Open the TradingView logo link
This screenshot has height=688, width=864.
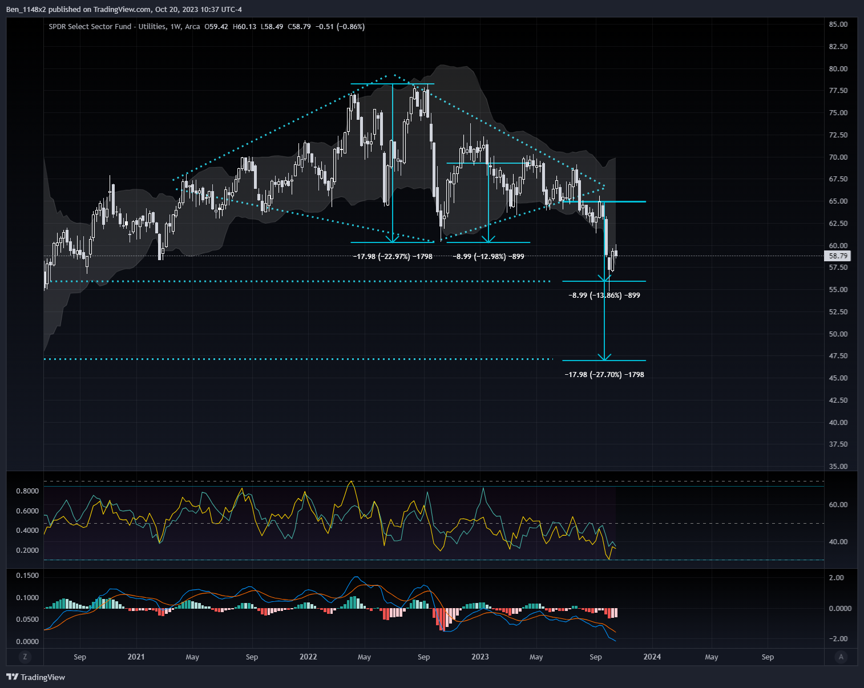point(35,677)
